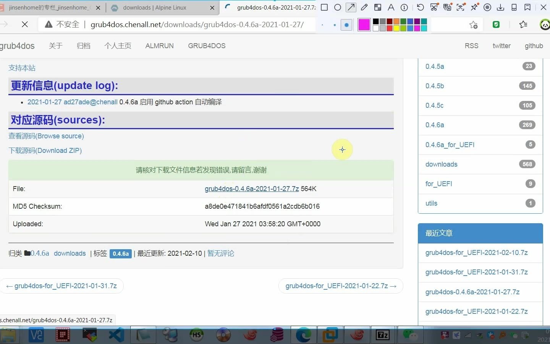Click the green shield extension icon

(496, 24)
